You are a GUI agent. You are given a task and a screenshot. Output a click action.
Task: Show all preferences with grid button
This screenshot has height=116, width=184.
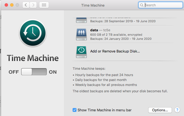[x=44, y=5]
